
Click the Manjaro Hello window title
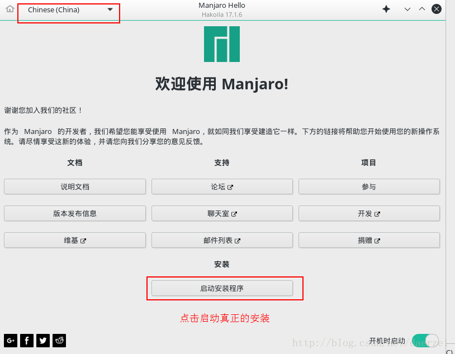(x=222, y=5)
